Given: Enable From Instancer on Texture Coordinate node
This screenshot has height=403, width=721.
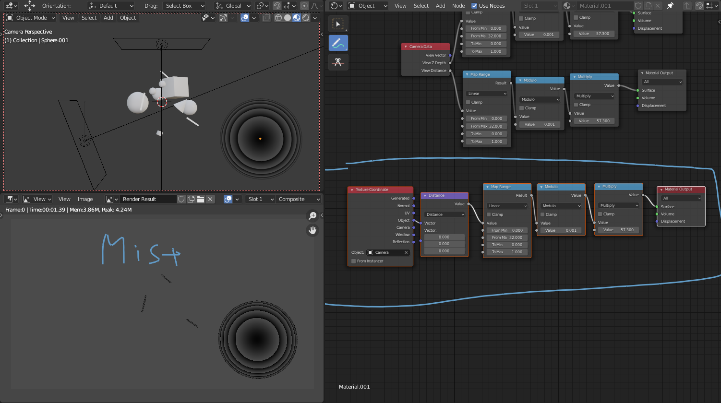Looking at the screenshot, I should [x=354, y=261].
